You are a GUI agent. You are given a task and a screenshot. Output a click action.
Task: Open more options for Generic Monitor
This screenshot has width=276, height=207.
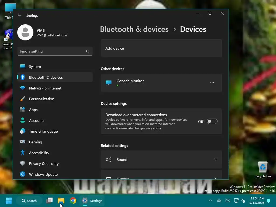point(212,83)
